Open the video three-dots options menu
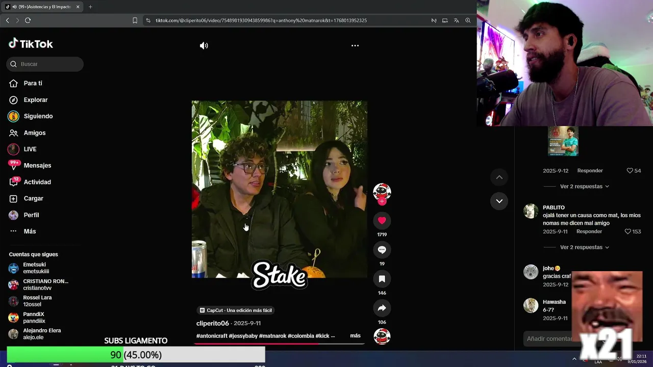This screenshot has width=653, height=367. [355, 45]
